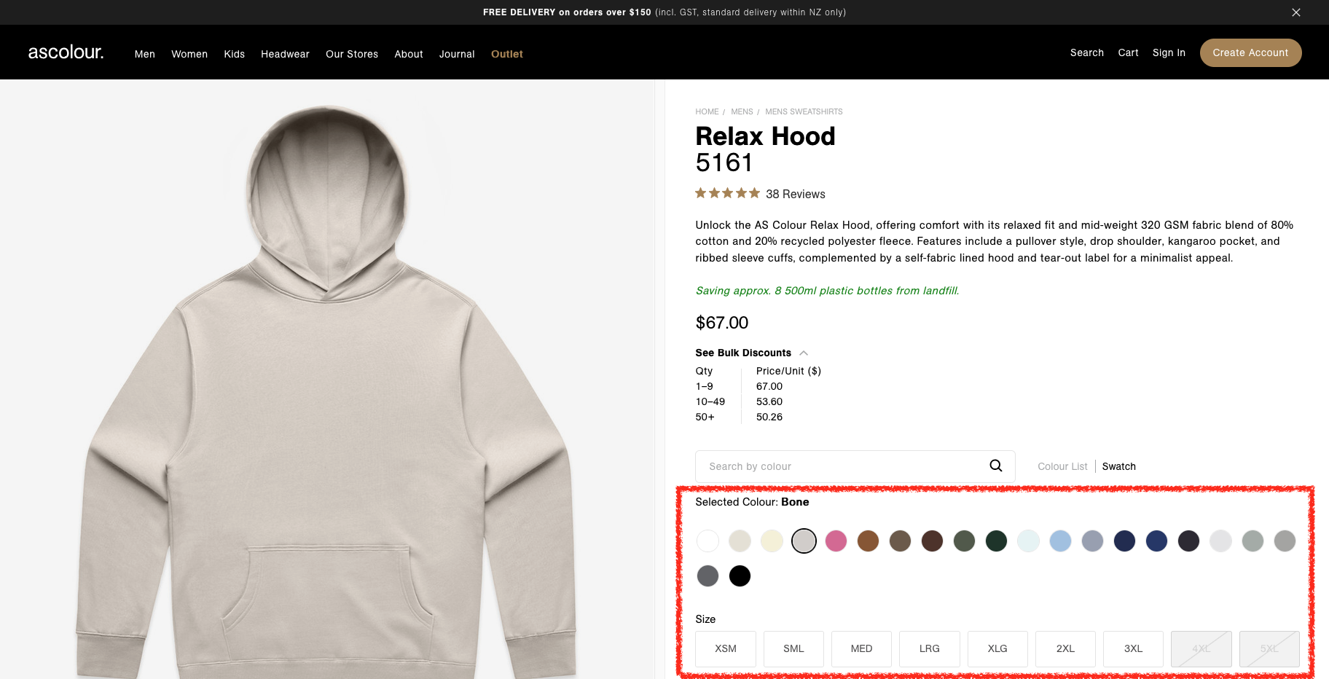This screenshot has height=679, width=1329.
Task: Select size 2XL
Action: coord(1065,648)
